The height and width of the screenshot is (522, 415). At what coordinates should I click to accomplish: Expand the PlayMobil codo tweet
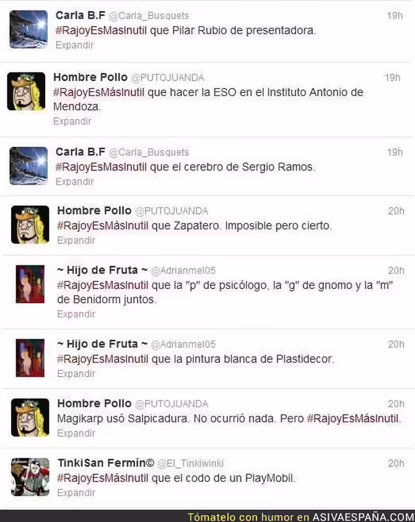click(x=76, y=492)
